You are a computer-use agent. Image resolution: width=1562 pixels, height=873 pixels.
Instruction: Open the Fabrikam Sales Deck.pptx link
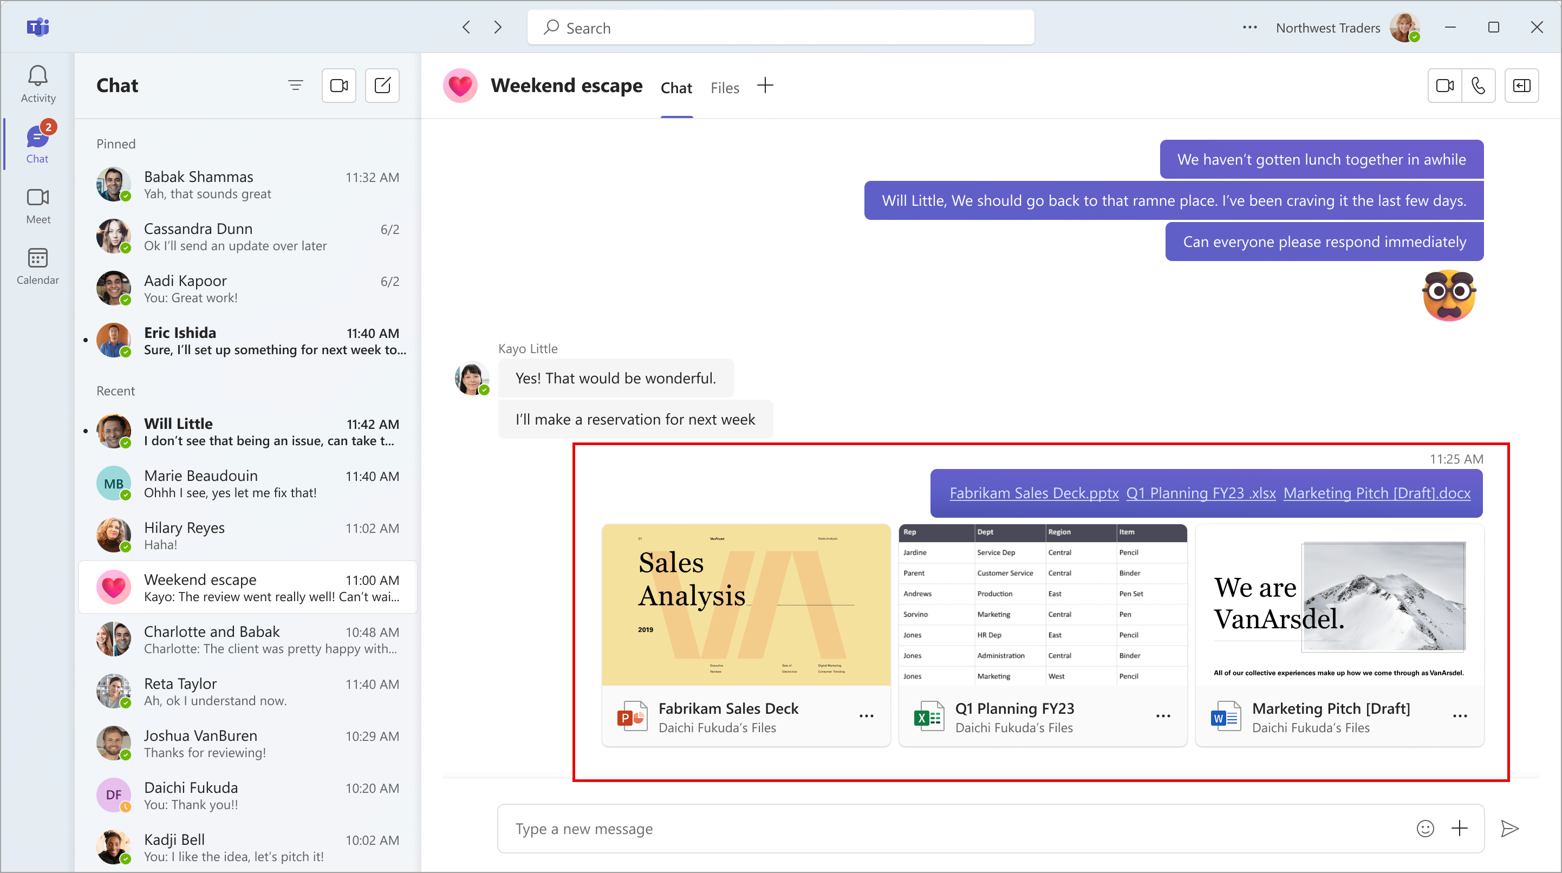[x=1034, y=493]
